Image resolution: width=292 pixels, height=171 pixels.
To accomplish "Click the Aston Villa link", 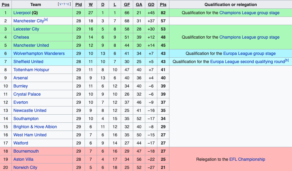I will (23, 160).
